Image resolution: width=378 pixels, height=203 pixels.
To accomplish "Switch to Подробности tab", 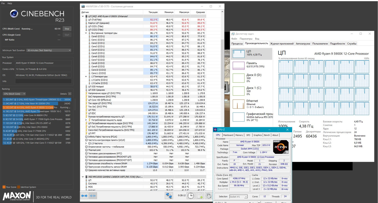I will click(338, 43).
